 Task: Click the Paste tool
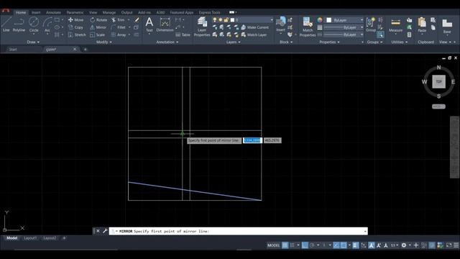pyautogui.click(x=422, y=24)
